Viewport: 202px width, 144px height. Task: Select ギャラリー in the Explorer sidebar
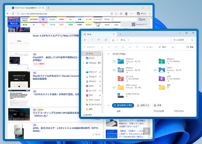click(x=92, y=58)
